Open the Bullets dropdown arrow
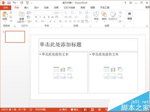The width and height of the screenshot is (150, 112). (x=69, y=13)
